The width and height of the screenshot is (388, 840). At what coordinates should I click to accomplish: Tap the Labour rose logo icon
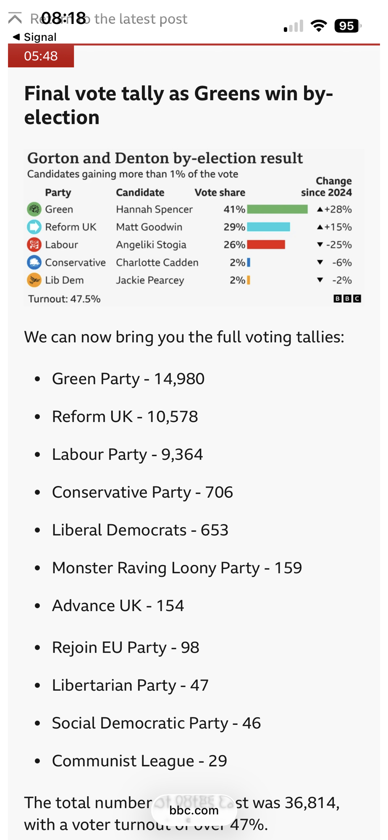click(34, 244)
